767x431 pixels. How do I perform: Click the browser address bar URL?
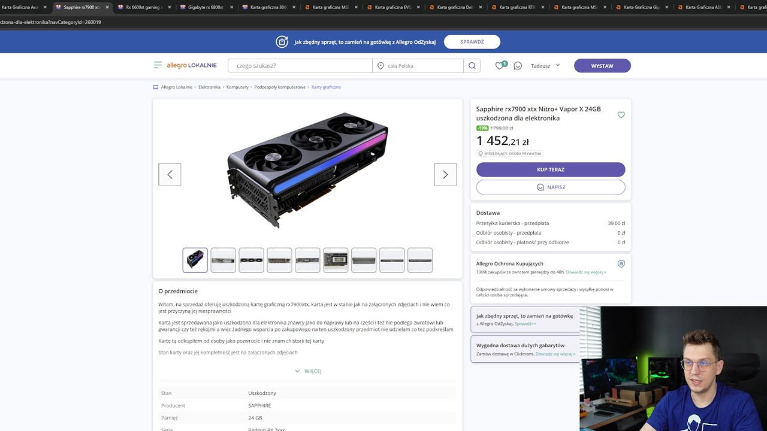tap(50, 22)
